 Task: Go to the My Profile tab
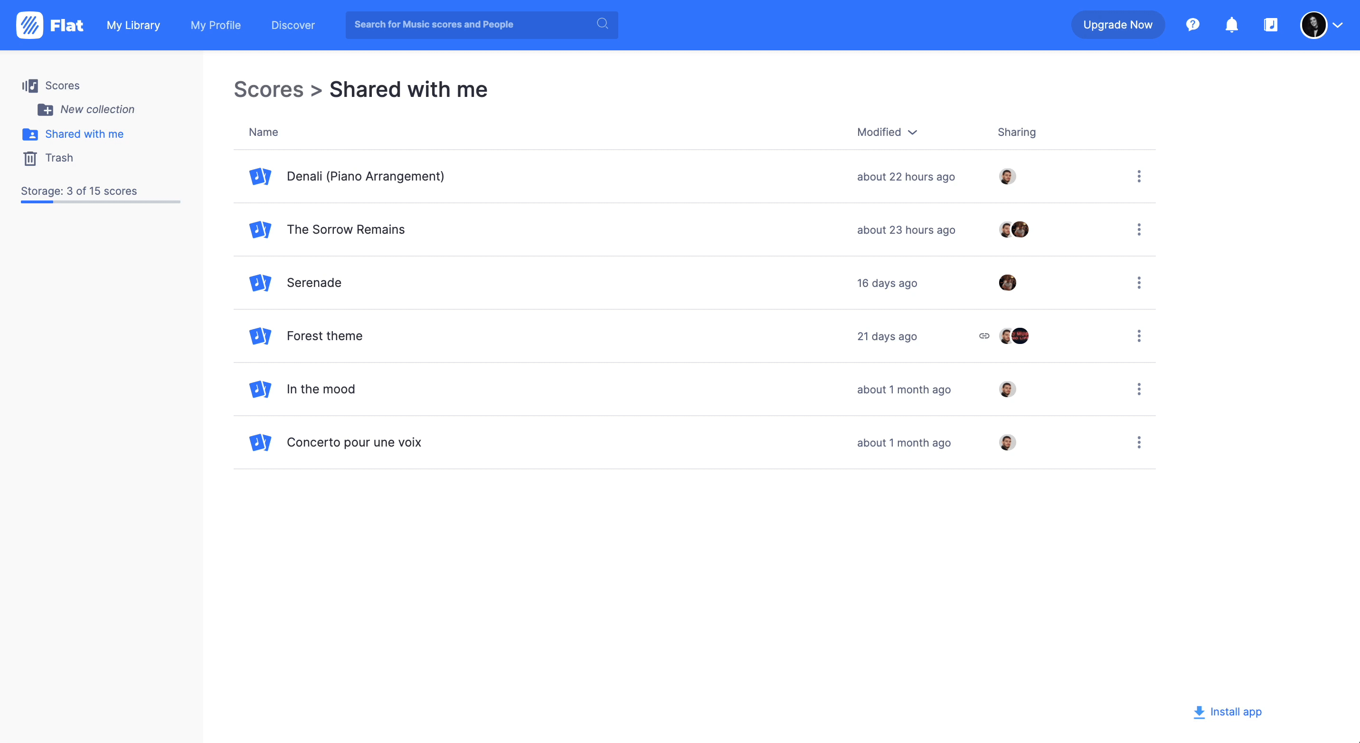(x=216, y=25)
